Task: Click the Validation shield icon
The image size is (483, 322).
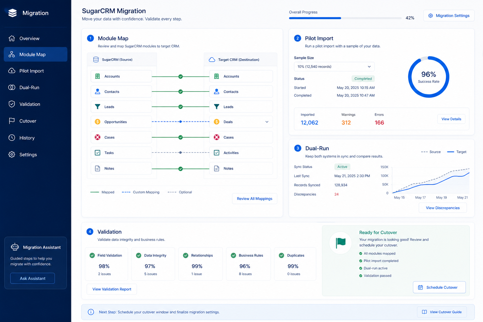Action: [x=12, y=104]
